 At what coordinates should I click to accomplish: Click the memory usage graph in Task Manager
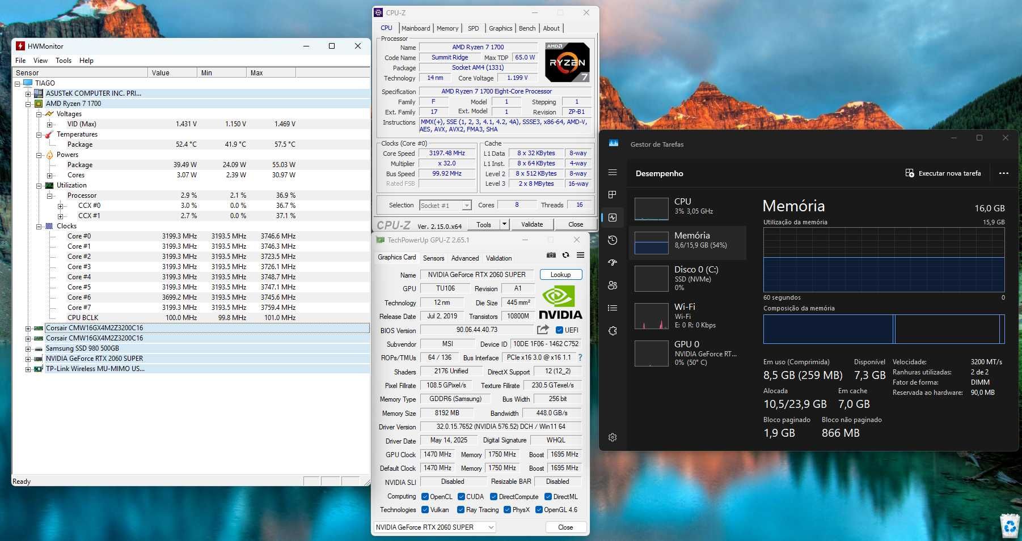coord(884,259)
